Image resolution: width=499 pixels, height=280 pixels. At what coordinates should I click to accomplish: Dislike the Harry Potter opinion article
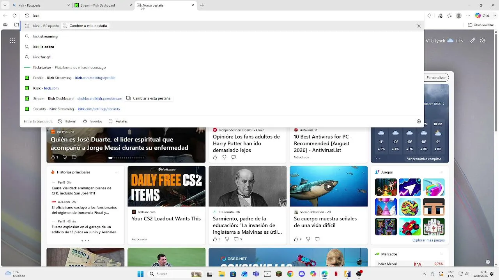click(224, 157)
